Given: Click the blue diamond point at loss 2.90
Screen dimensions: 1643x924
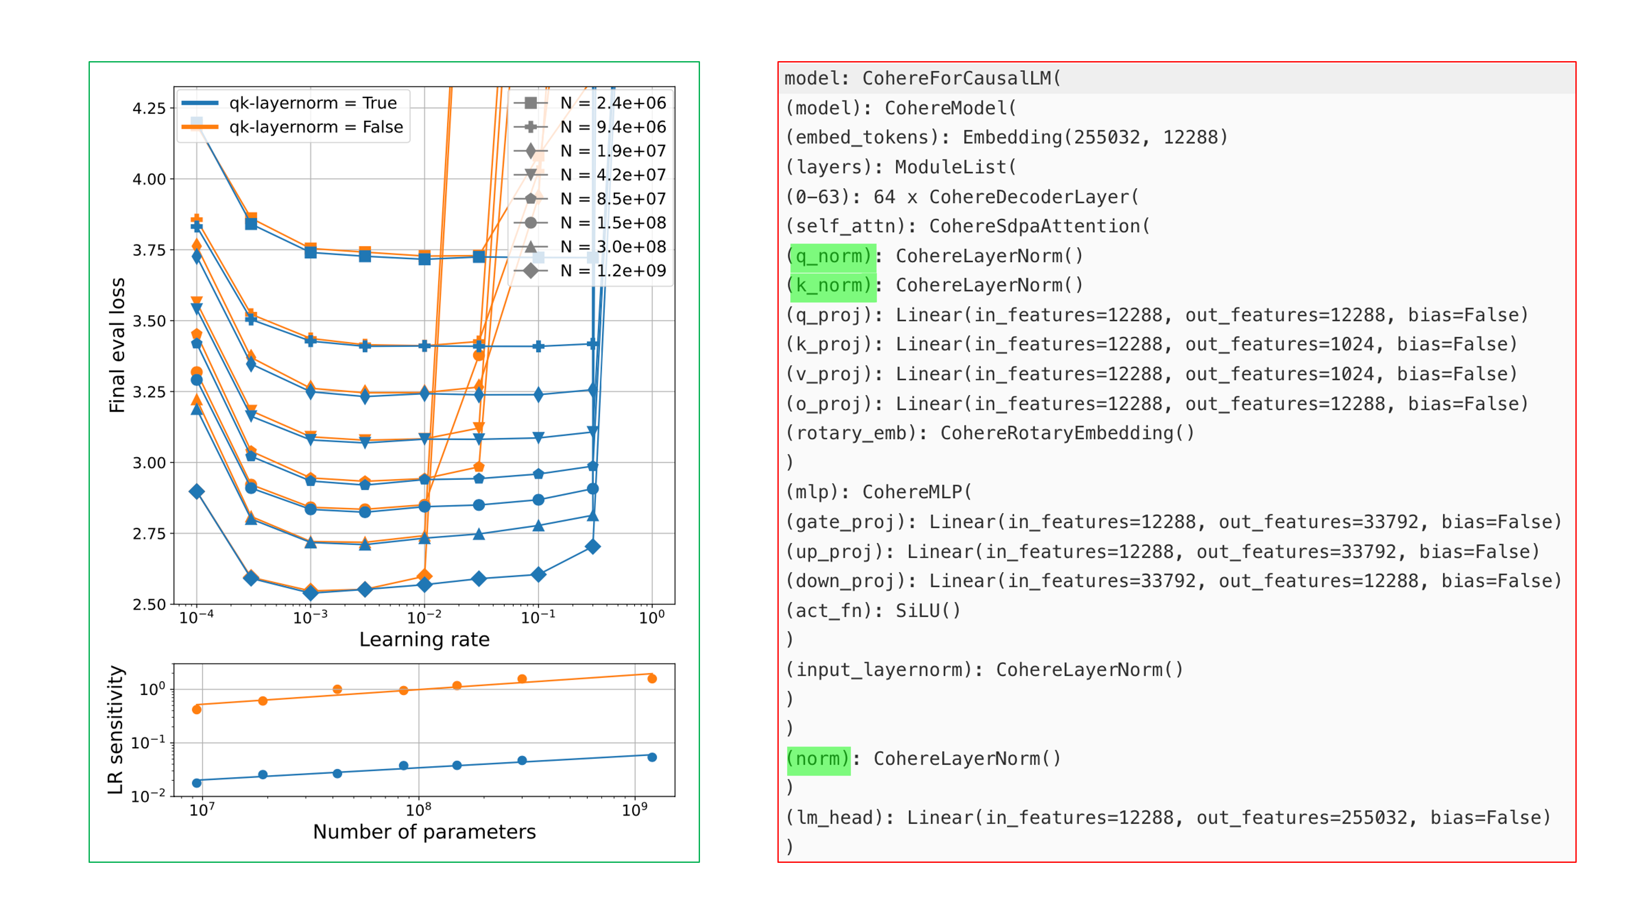Looking at the screenshot, I should [x=196, y=492].
